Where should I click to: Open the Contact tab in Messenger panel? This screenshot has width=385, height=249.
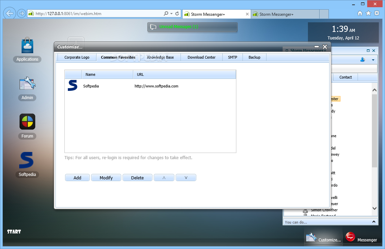[346, 77]
